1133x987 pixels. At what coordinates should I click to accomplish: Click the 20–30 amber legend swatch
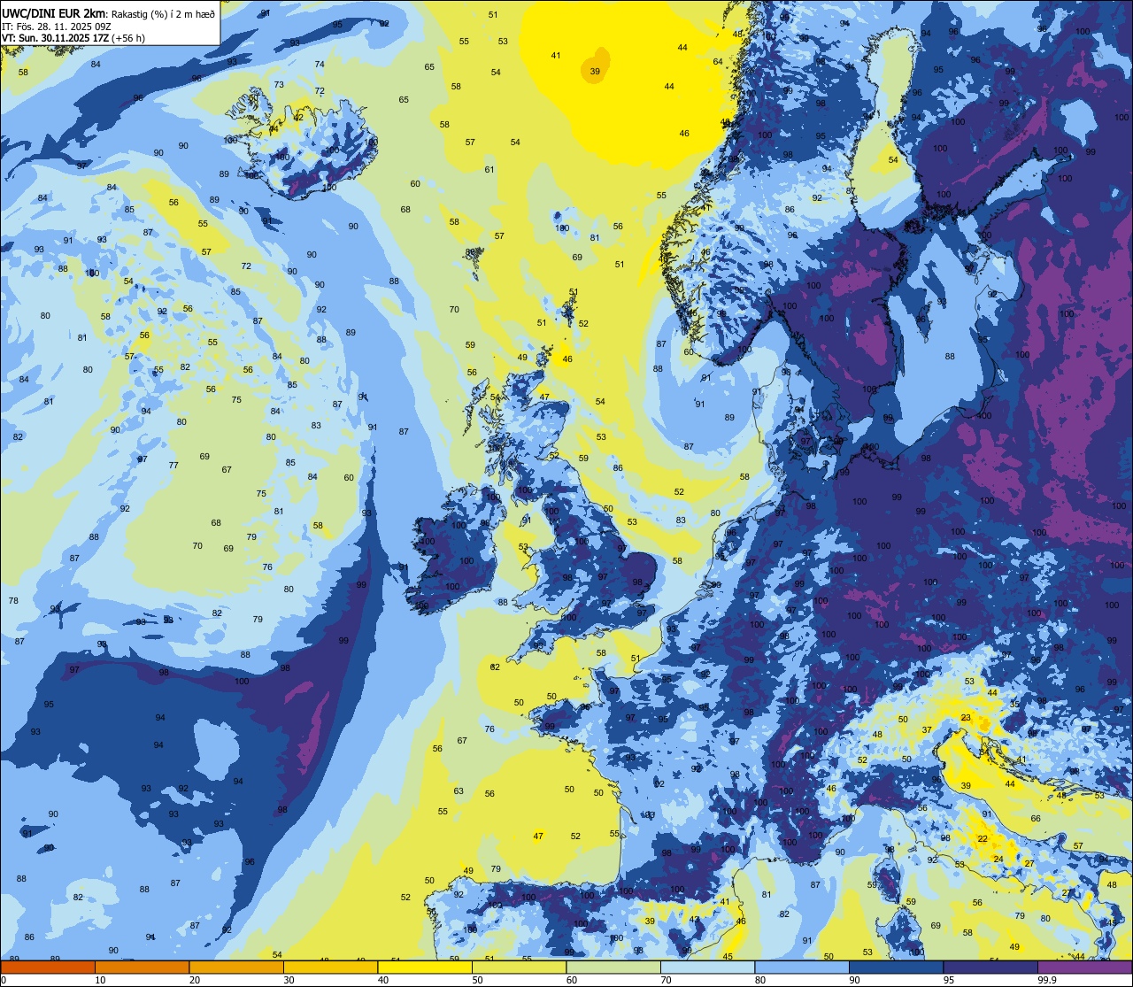tap(236, 967)
